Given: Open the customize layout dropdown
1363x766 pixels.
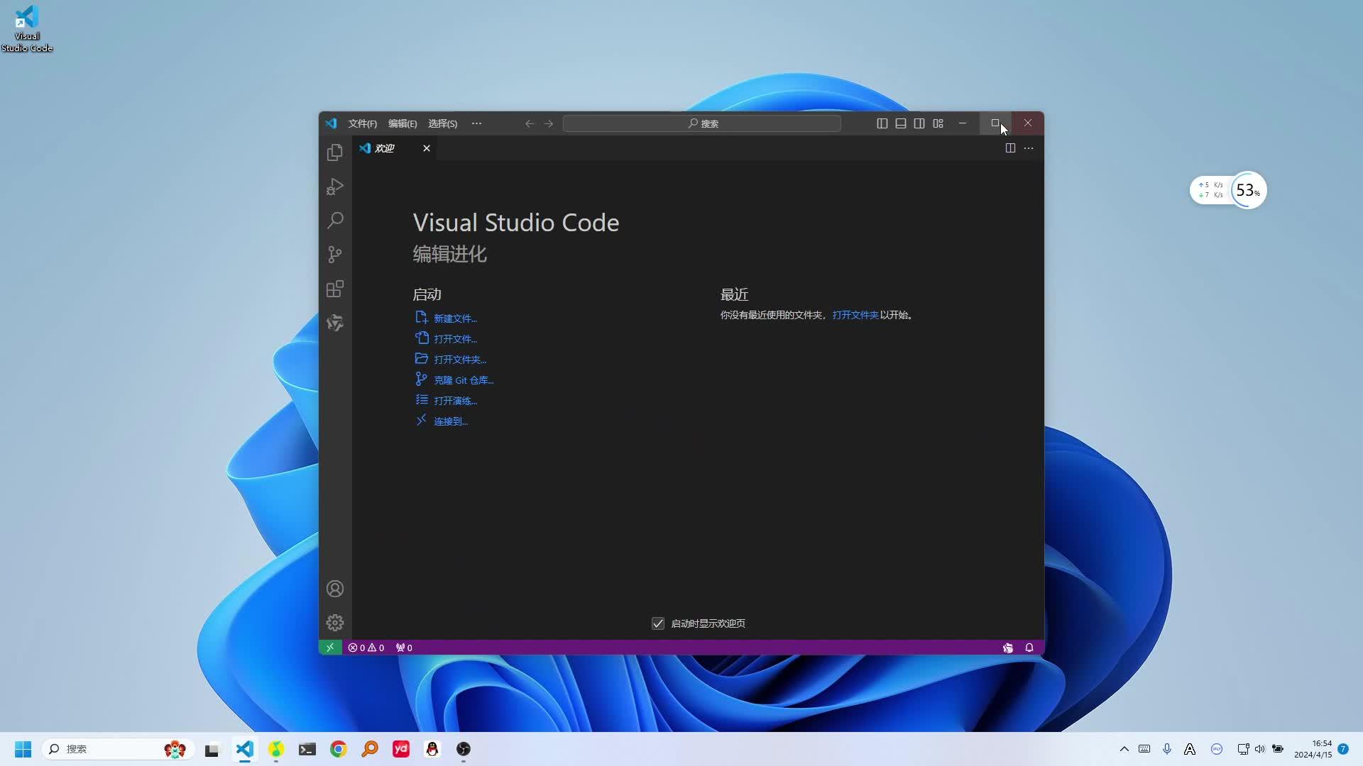Looking at the screenshot, I should click(x=937, y=123).
